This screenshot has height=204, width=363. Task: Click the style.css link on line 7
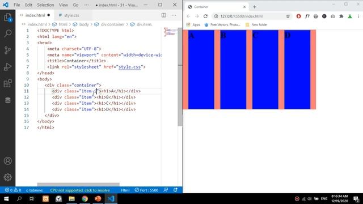pyautogui.click(x=129, y=67)
